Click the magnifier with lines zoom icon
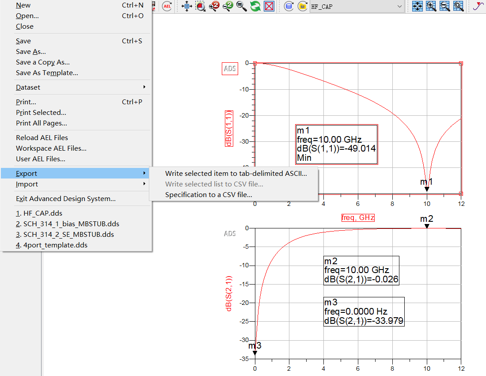This screenshot has height=376, width=486. [x=241, y=6]
